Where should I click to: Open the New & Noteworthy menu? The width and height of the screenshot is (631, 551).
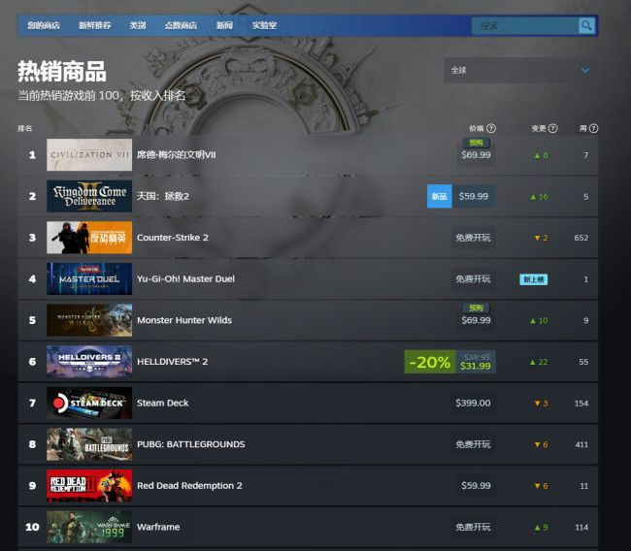94,25
